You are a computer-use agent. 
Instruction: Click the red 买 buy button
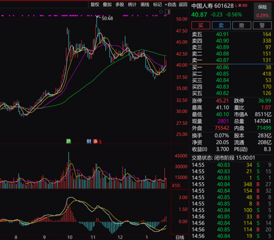(201, 25)
